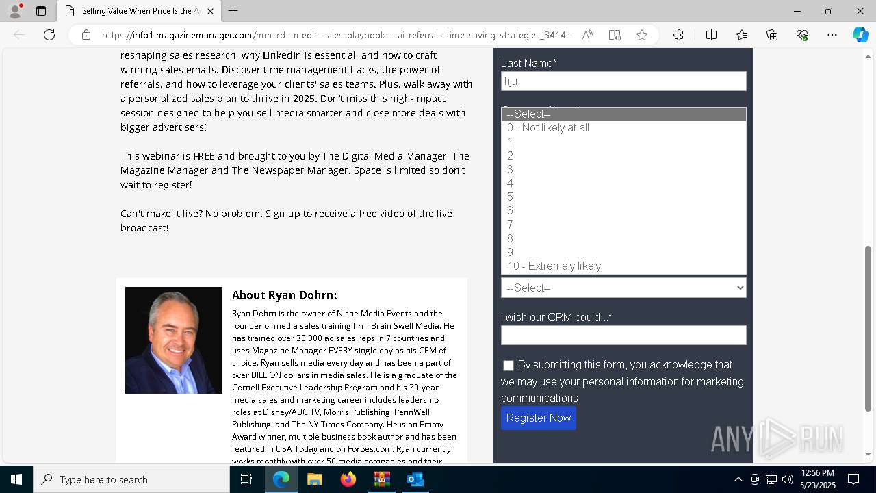Select option 1 in the rating list
Screen dimensions: 876x493
tap(623, 142)
